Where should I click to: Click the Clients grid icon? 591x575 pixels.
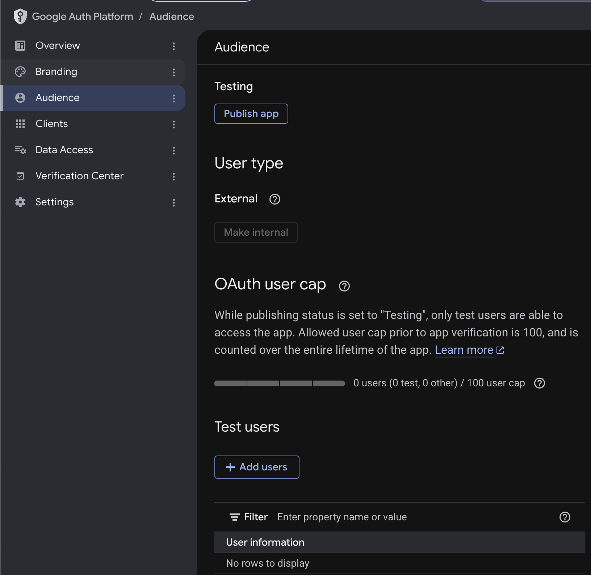point(20,124)
